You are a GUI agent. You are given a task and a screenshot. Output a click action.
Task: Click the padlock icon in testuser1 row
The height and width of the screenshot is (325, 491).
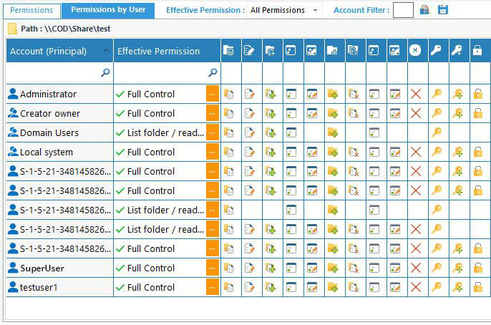[x=477, y=287]
